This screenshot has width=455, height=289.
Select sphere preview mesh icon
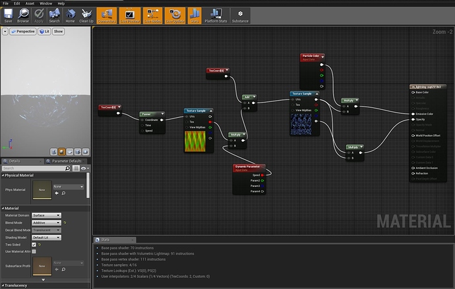[x=61, y=151]
